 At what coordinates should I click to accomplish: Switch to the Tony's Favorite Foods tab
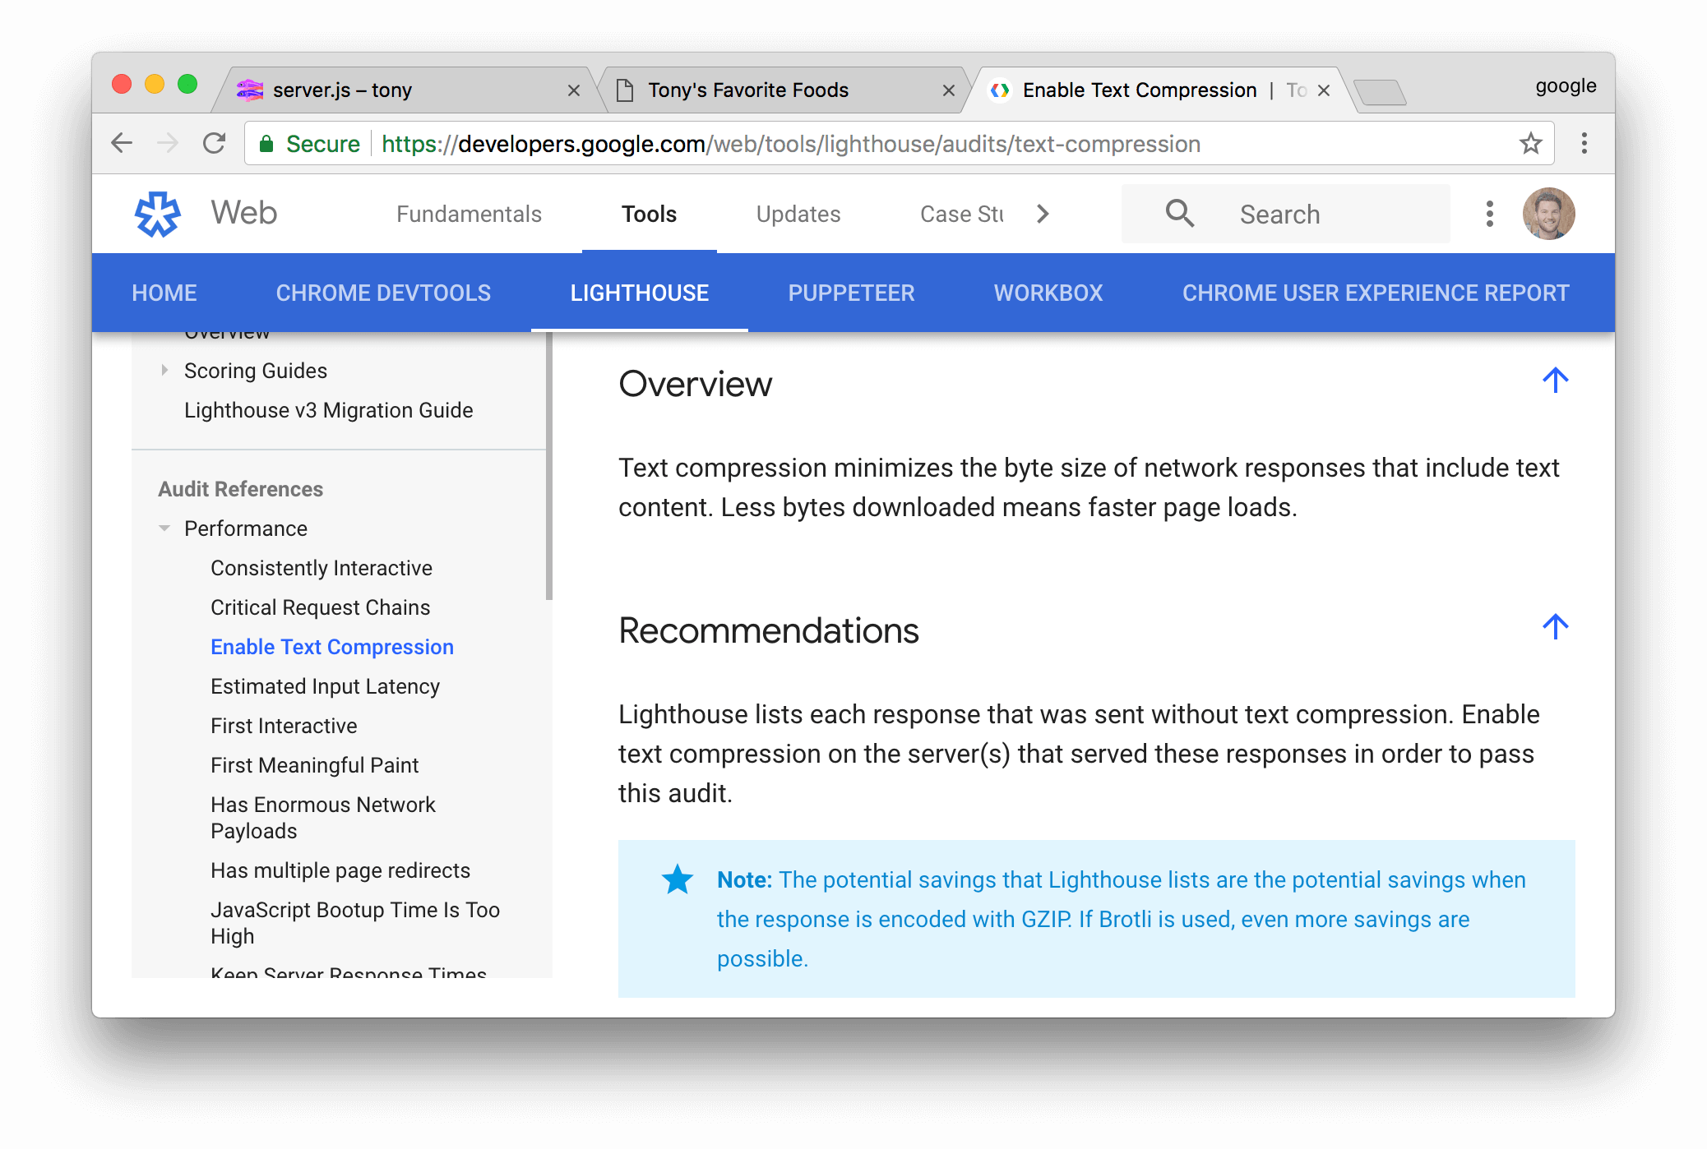[748, 90]
